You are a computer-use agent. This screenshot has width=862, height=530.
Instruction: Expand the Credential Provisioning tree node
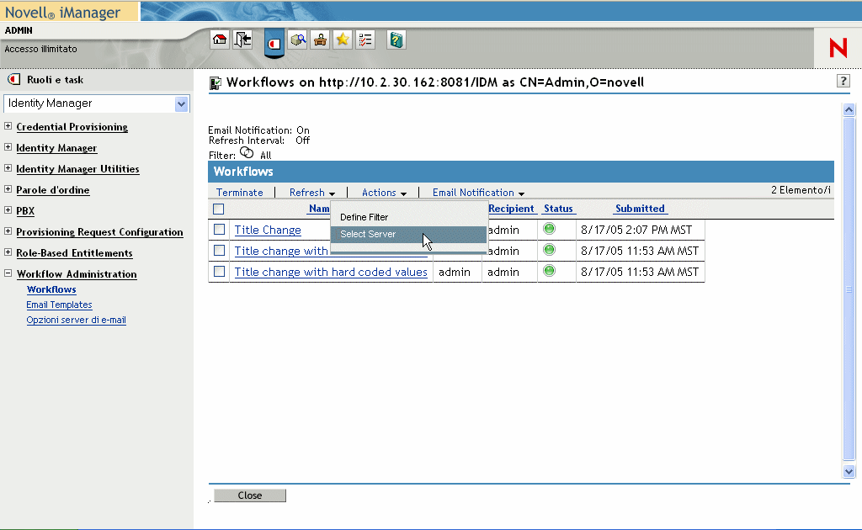tap(8, 127)
